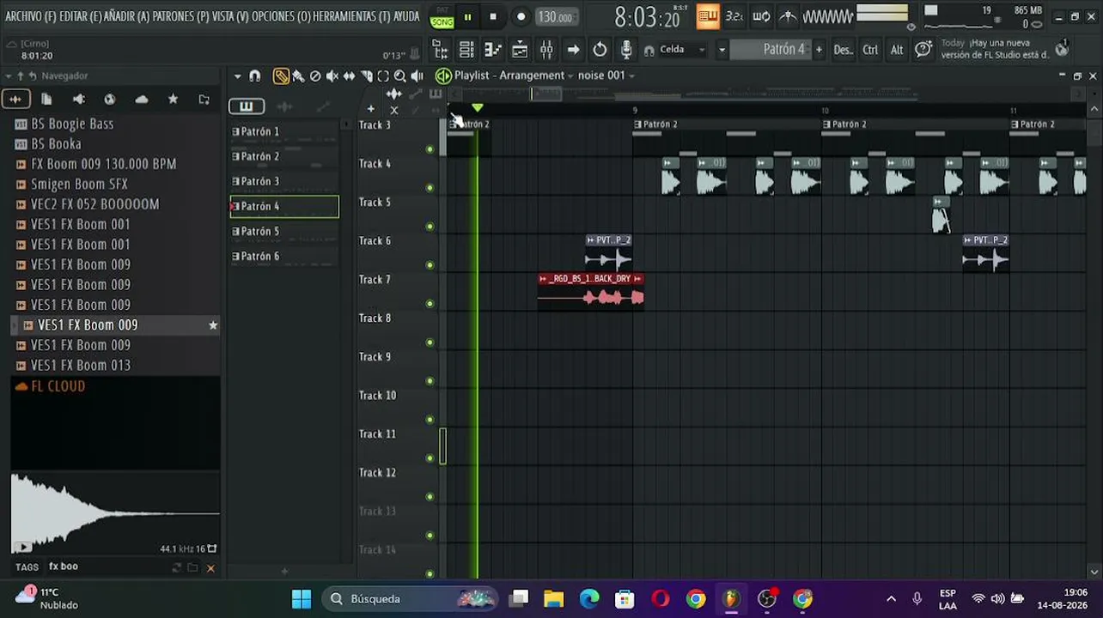This screenshot has width=1103, height=618.
Task: Toggle the playlist snap magnet
Action: click(x=255, y=76)
